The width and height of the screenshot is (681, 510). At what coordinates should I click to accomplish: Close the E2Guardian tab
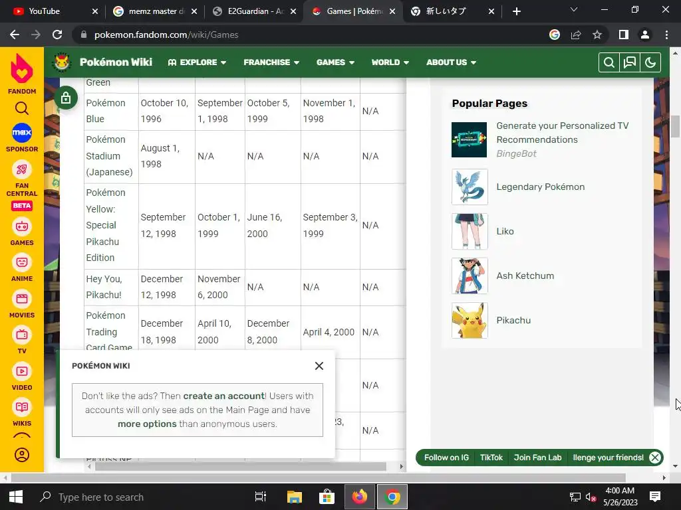pyautogui.click(x=293, y=12)
